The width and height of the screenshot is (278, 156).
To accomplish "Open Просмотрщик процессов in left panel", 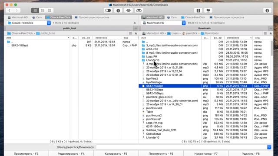I will pyautogui.click(x=92, y=17).
